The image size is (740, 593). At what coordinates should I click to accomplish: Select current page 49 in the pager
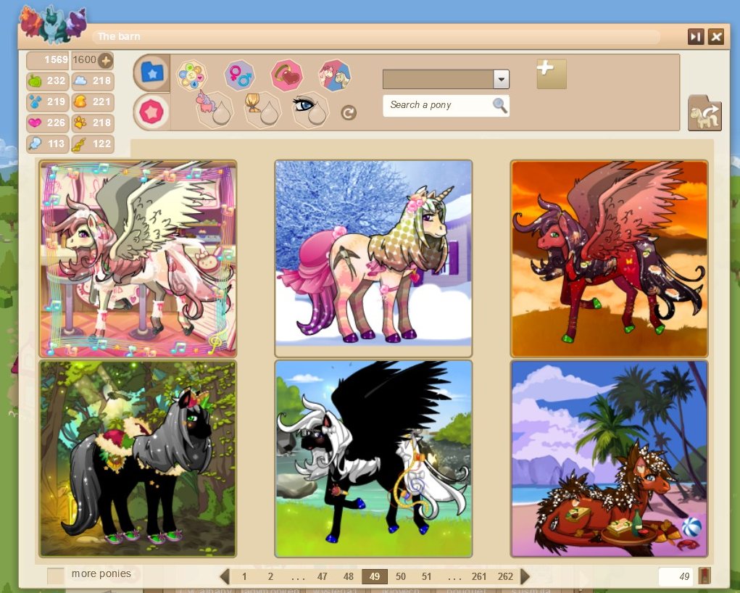pyautogui.click(x=375, y=576)
